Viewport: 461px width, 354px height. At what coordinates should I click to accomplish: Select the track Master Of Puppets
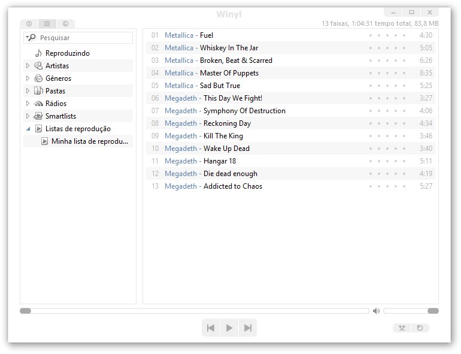[x=229, y=73]
